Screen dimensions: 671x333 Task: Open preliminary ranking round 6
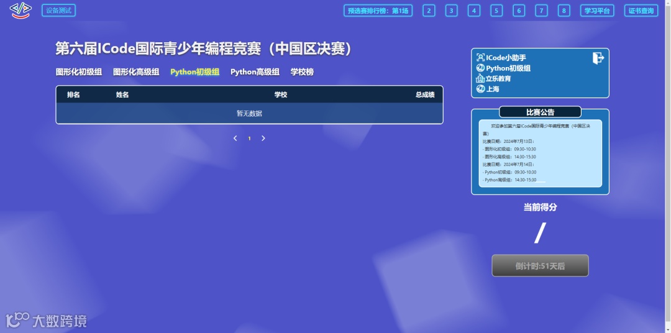[519, 11]
